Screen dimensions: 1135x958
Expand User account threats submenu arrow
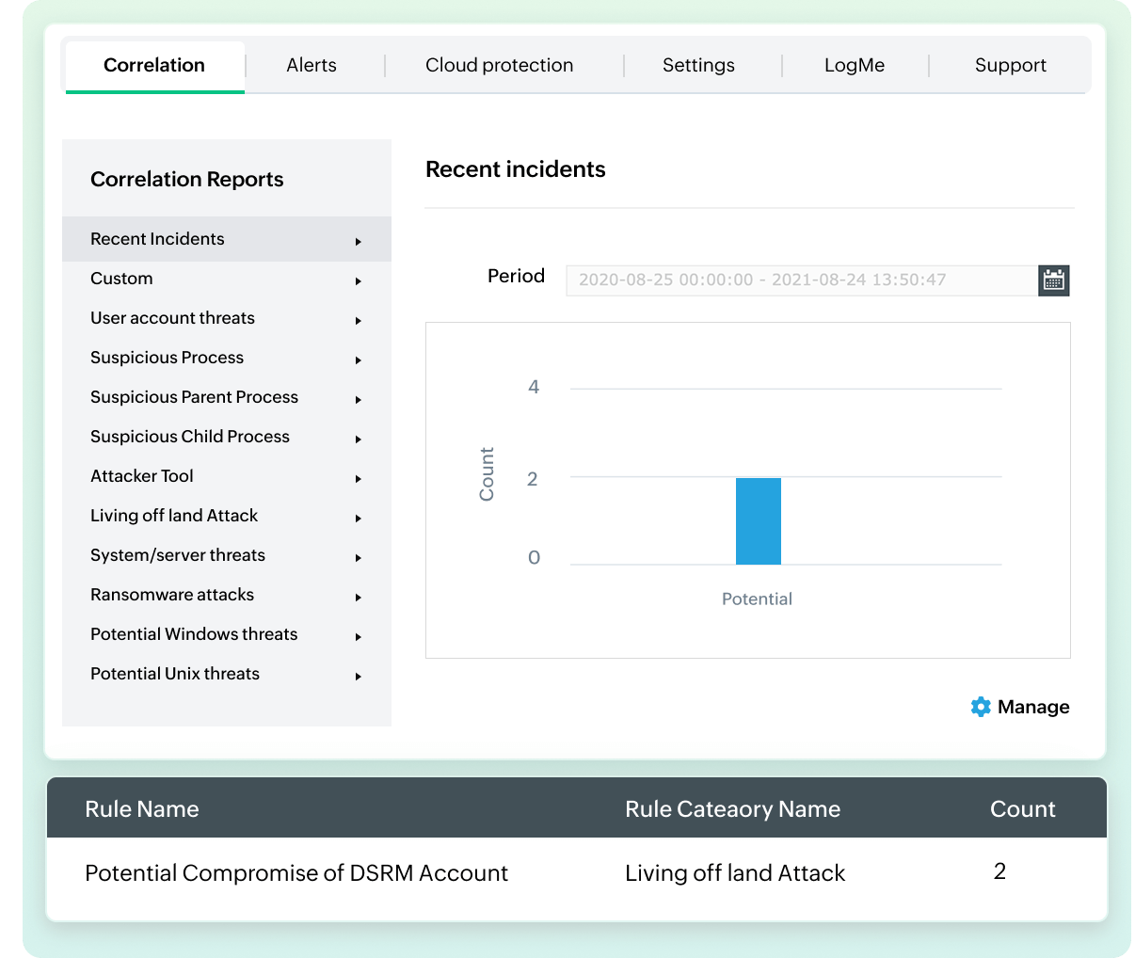pyautogui.click(x=359, y=321)
